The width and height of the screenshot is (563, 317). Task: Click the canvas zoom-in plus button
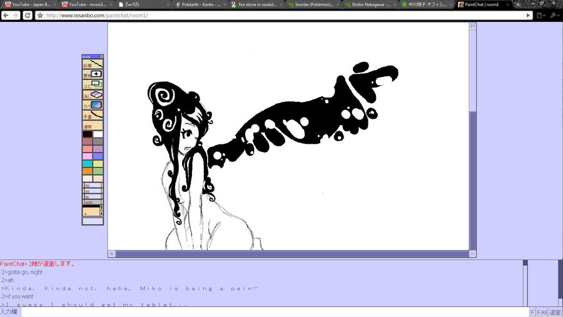tap(112, 253)
